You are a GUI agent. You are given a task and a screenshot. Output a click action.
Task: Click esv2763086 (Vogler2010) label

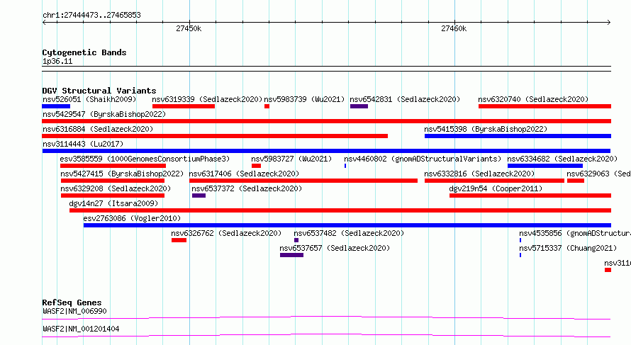coord(132,218)
